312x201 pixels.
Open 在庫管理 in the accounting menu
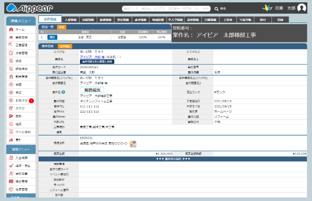coord(21,189)
